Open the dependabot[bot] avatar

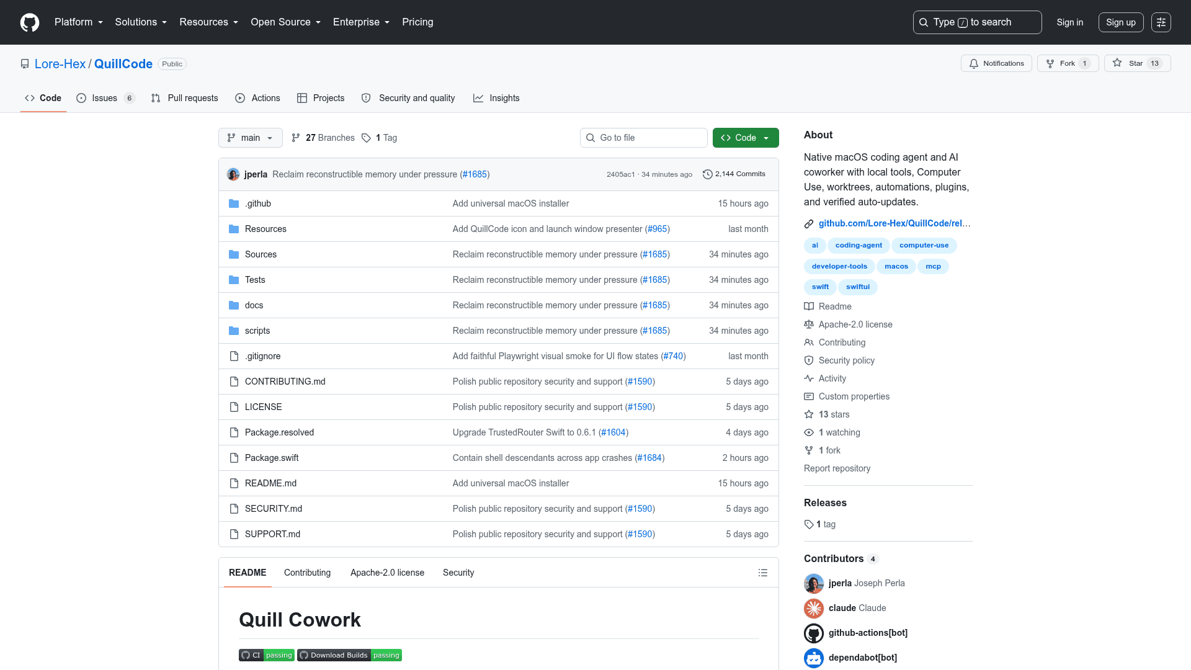tap(814, 658)
